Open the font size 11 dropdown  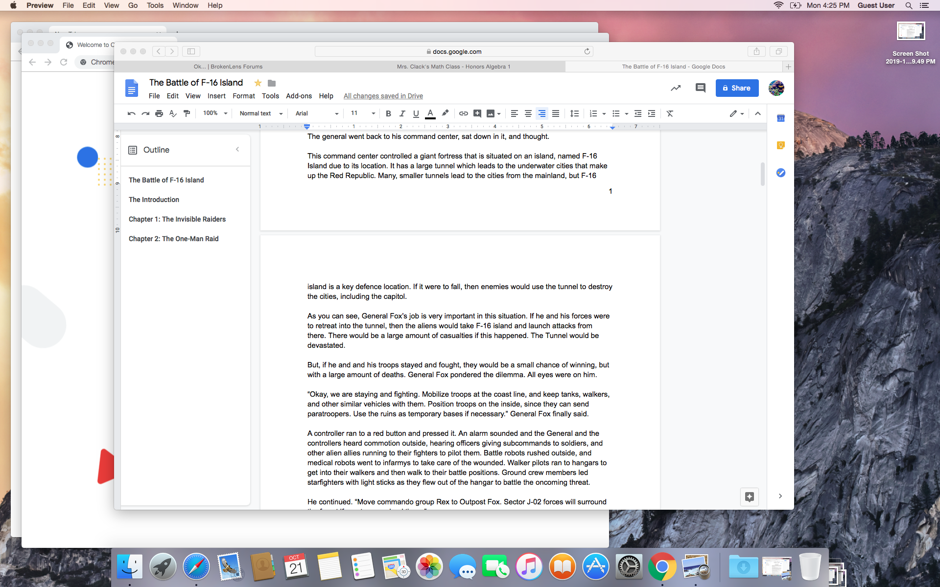tap(363, 113)
